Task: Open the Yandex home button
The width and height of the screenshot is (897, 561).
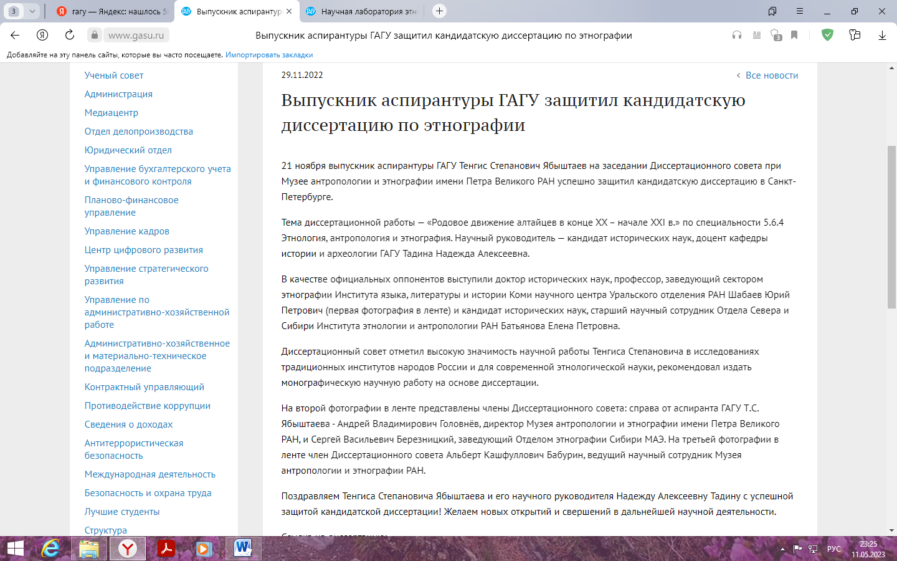Action: 42,36
